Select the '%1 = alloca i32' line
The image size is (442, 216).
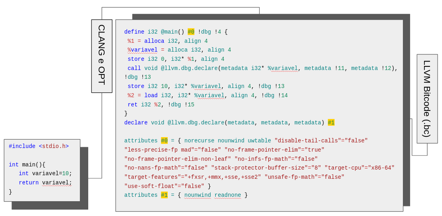pyautogui.click(x=168, y=41)
